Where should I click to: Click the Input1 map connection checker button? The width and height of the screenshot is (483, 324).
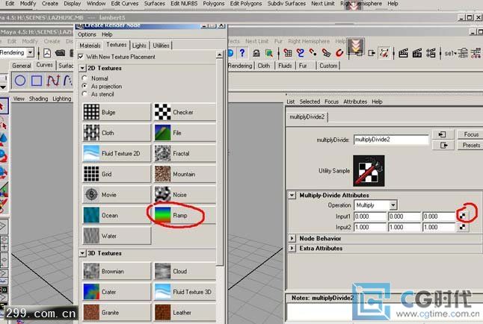[x=462, y=216]
